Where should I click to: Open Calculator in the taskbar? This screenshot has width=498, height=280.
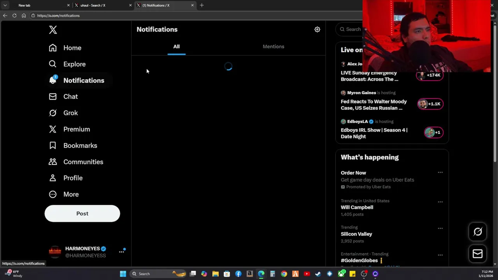click(x=272, y=274)
